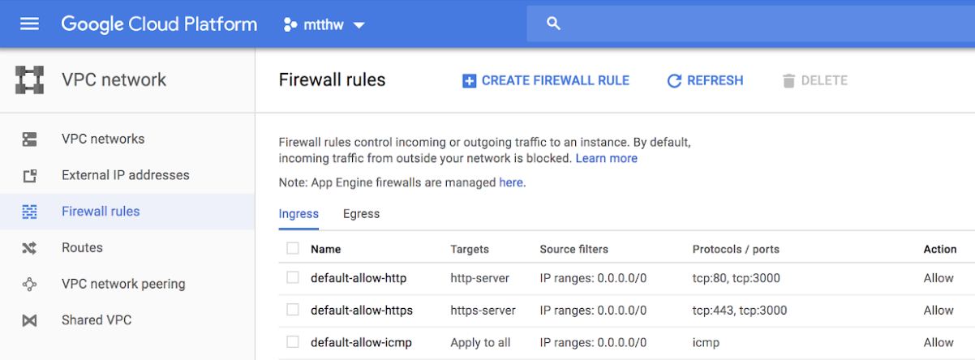
Task: Open the Learn more link
Action: pyautogui.click(x=606, y=158)
